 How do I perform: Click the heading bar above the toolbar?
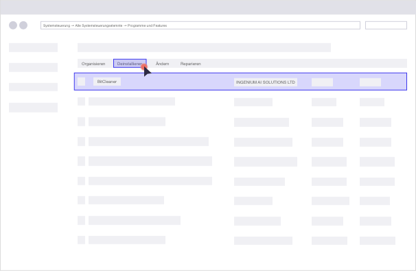pos(204,47)
